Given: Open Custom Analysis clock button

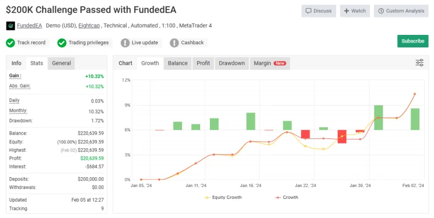Looking at the screenshot, I should point(401,11).
